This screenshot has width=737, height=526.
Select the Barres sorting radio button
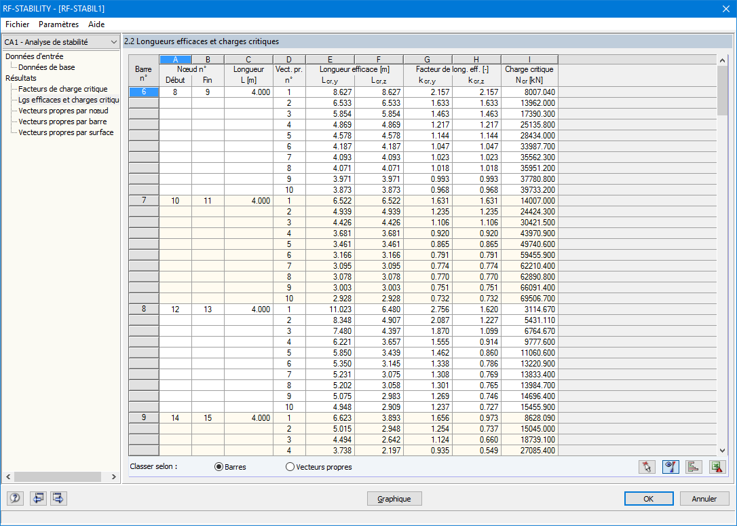click(x=219, y=467)
